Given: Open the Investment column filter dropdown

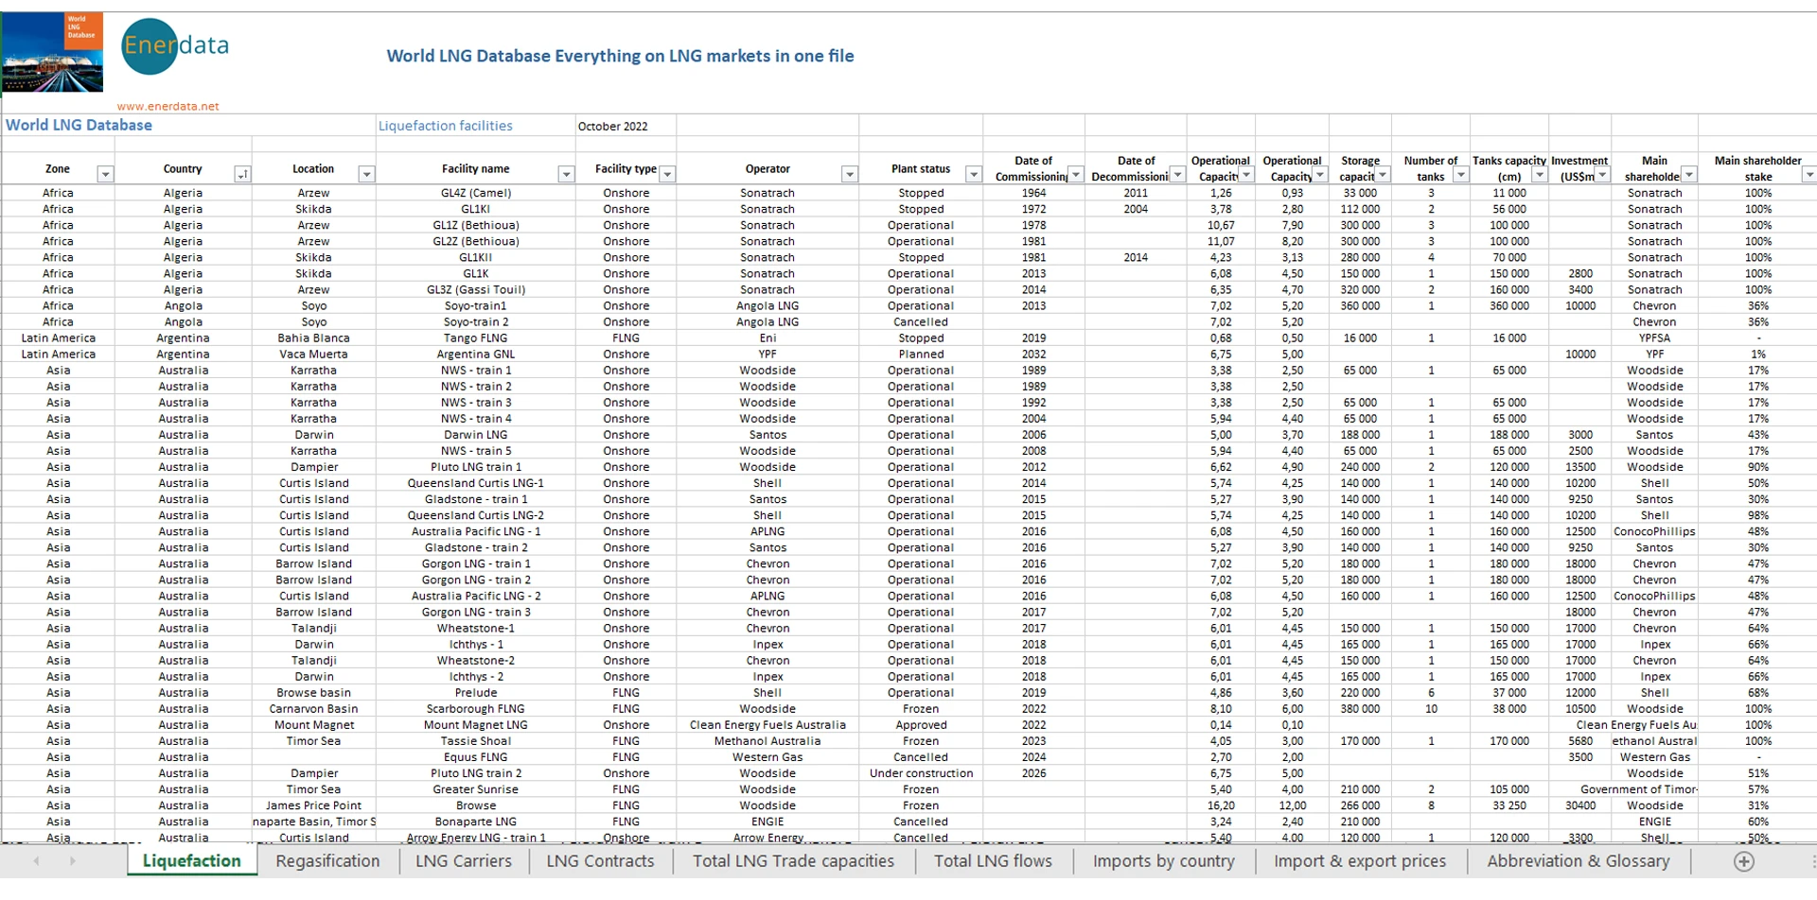Looking at the screenshot, I should pyautogui.click(x=1602, y=176).
